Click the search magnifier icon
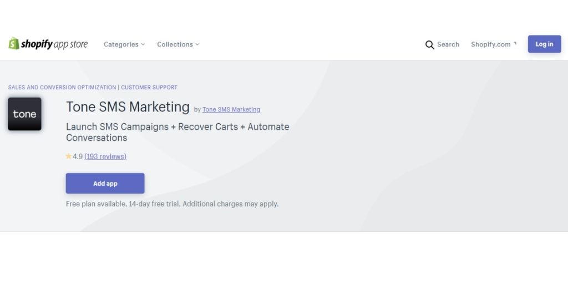The height and width of the screenshot is (284, 568). point(430,44)
